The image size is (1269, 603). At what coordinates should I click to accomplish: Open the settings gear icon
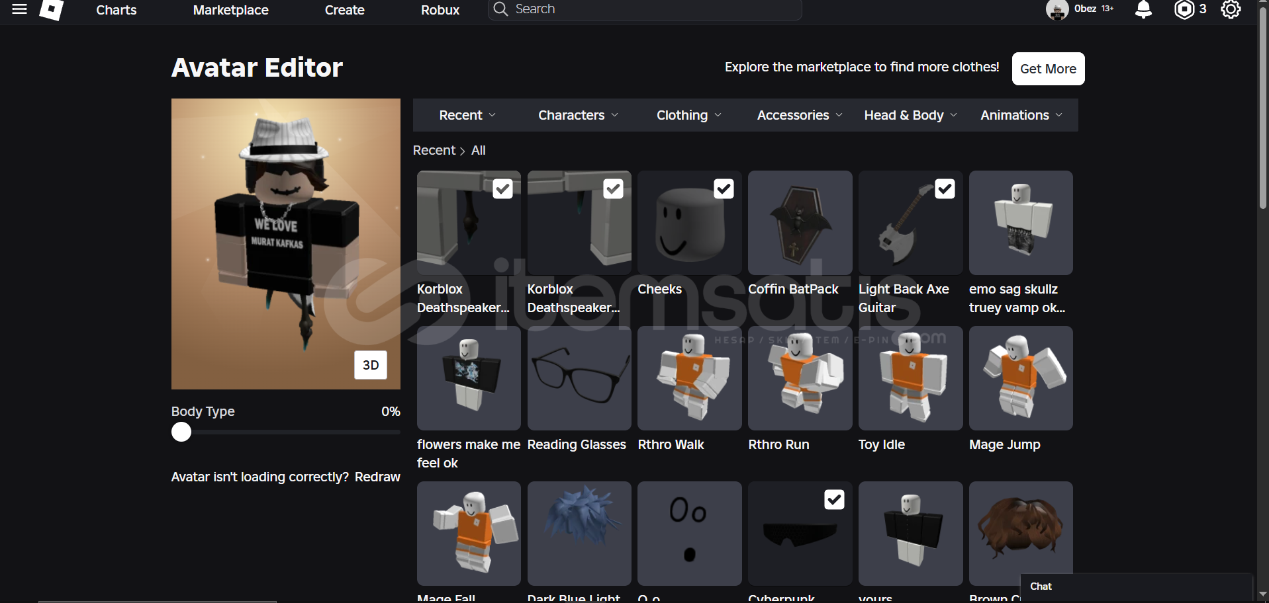pos(1231,9)
